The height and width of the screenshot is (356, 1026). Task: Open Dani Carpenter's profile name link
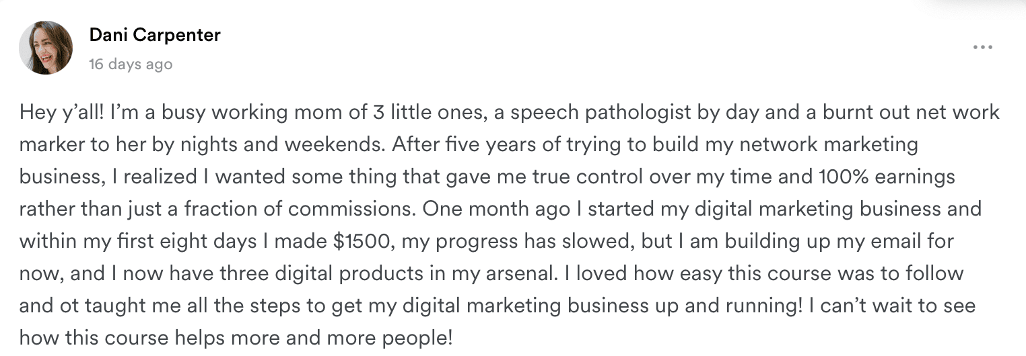[155, 35]
